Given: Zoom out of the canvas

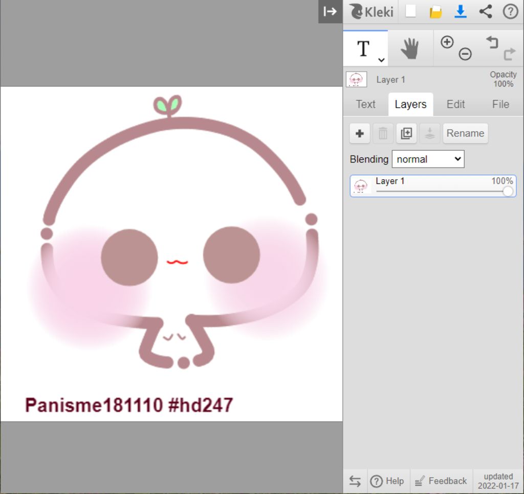Looking at the screenshot, I should pyautogui.click(x=465, y=54).
